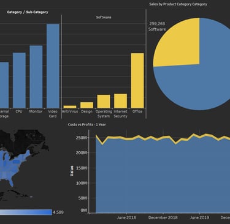Click the 'June 2018' date label
The width and height of the screenshot is (230, 224).
126,218
